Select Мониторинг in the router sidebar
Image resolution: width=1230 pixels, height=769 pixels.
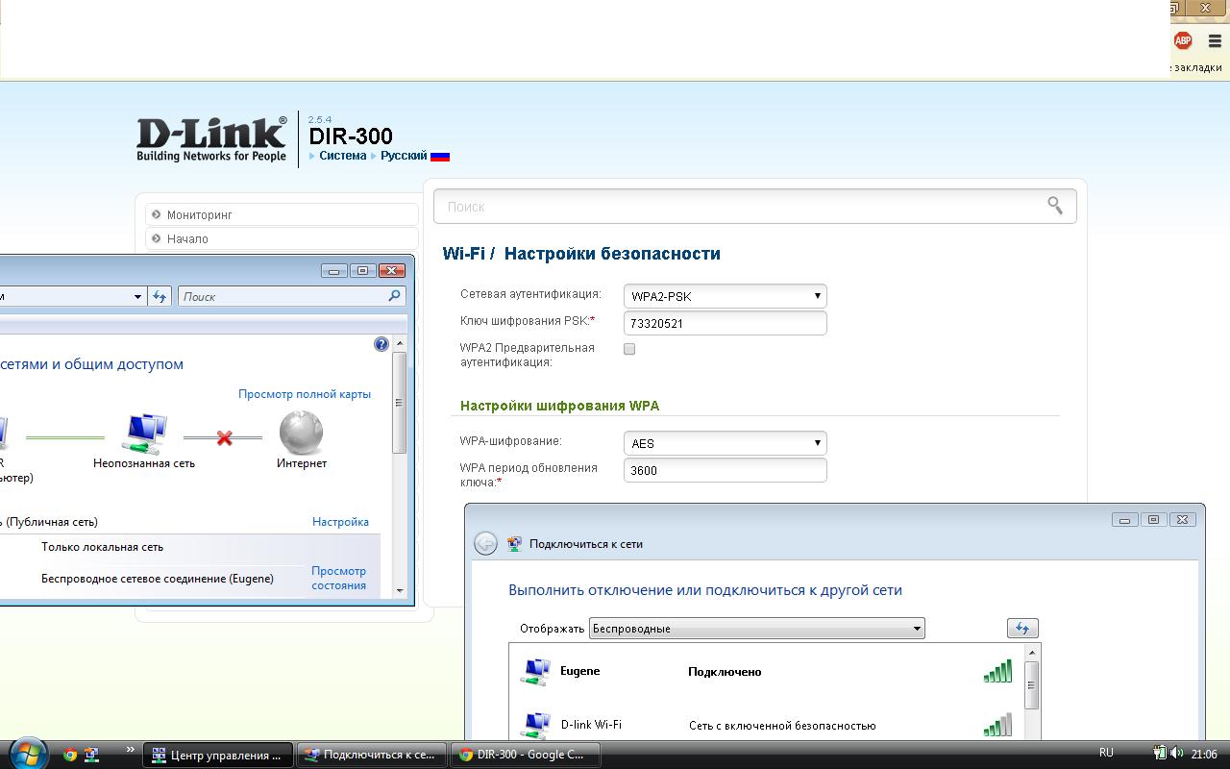pyautogui.click(x=283, y=214)
